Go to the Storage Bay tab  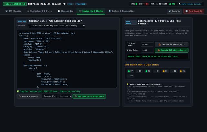coord(65,11)
